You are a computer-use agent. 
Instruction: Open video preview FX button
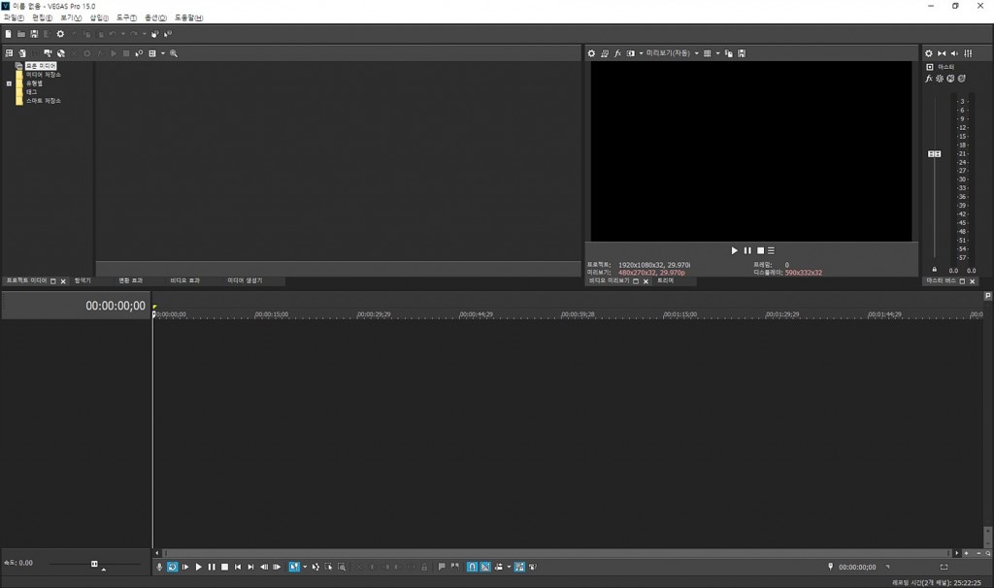click(617, 53)
